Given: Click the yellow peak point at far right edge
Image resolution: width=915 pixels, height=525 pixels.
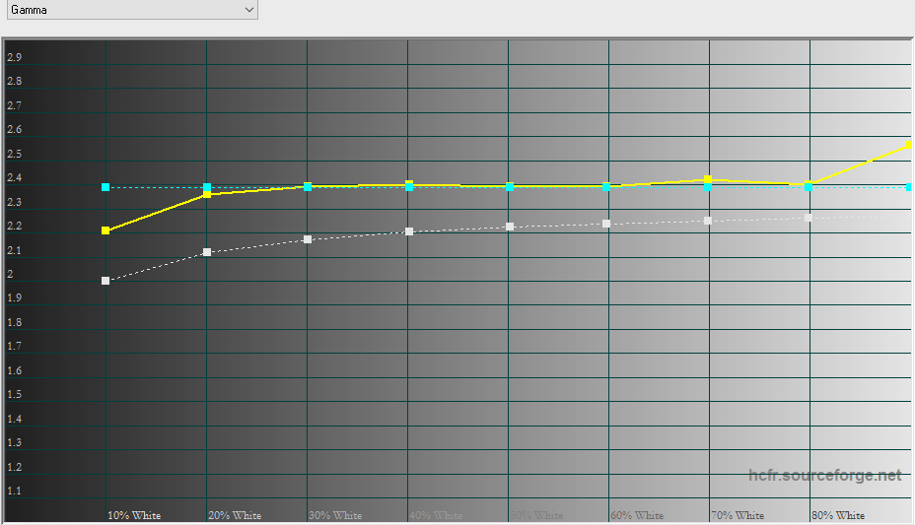Looking at the screenshot, I should [908, 146].
